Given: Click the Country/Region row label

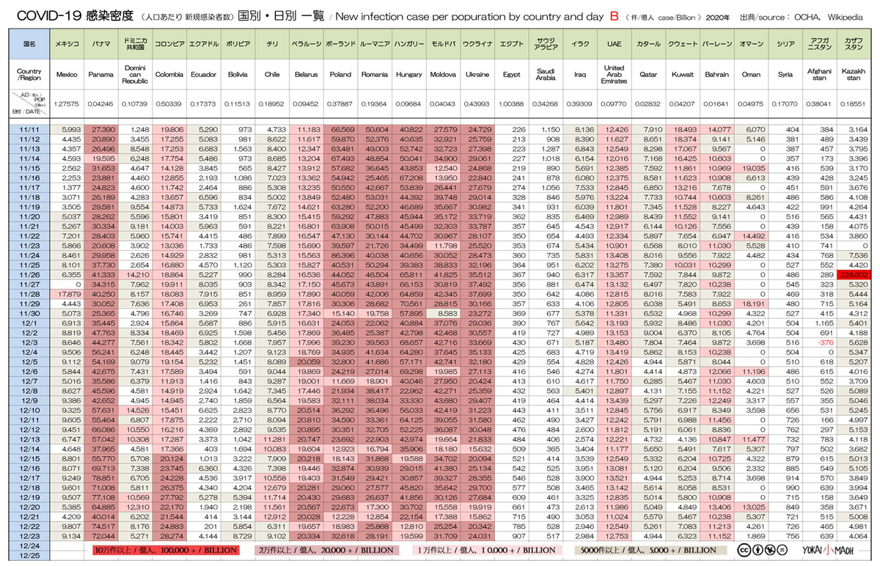Looking at the screenshot, I should pos(29,74).
